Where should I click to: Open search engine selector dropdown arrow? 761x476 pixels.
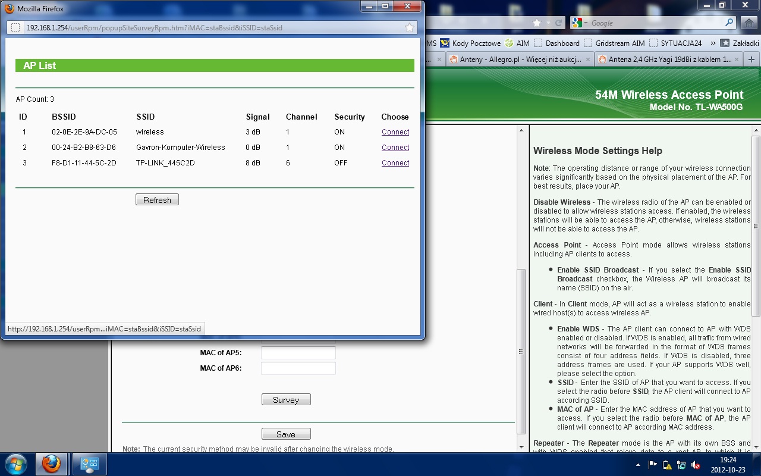(x=586, y=23)
